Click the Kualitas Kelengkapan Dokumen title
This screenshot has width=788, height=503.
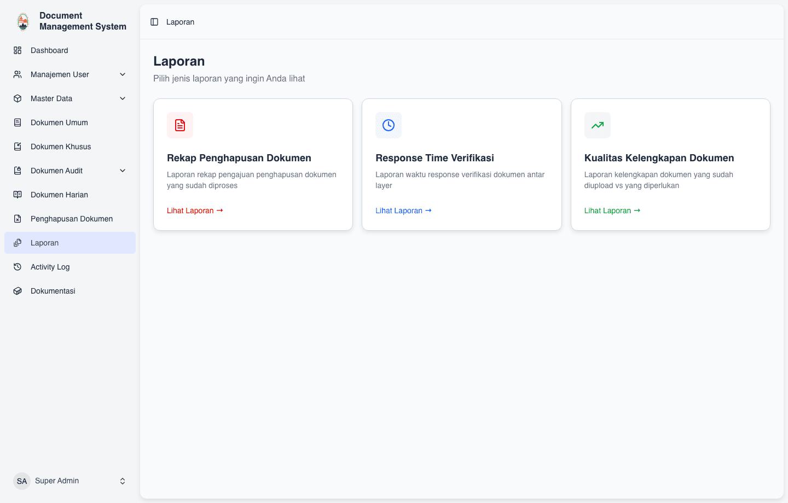pyautogui.click(x=659, y=158)
